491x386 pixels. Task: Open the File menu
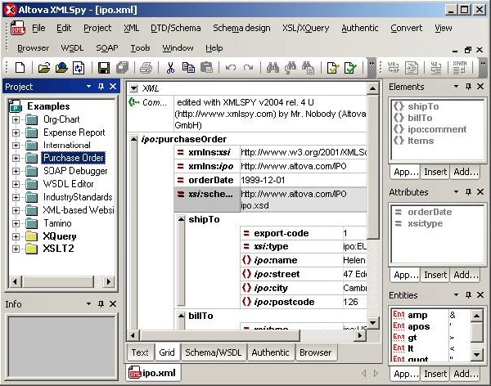point(38,28)
